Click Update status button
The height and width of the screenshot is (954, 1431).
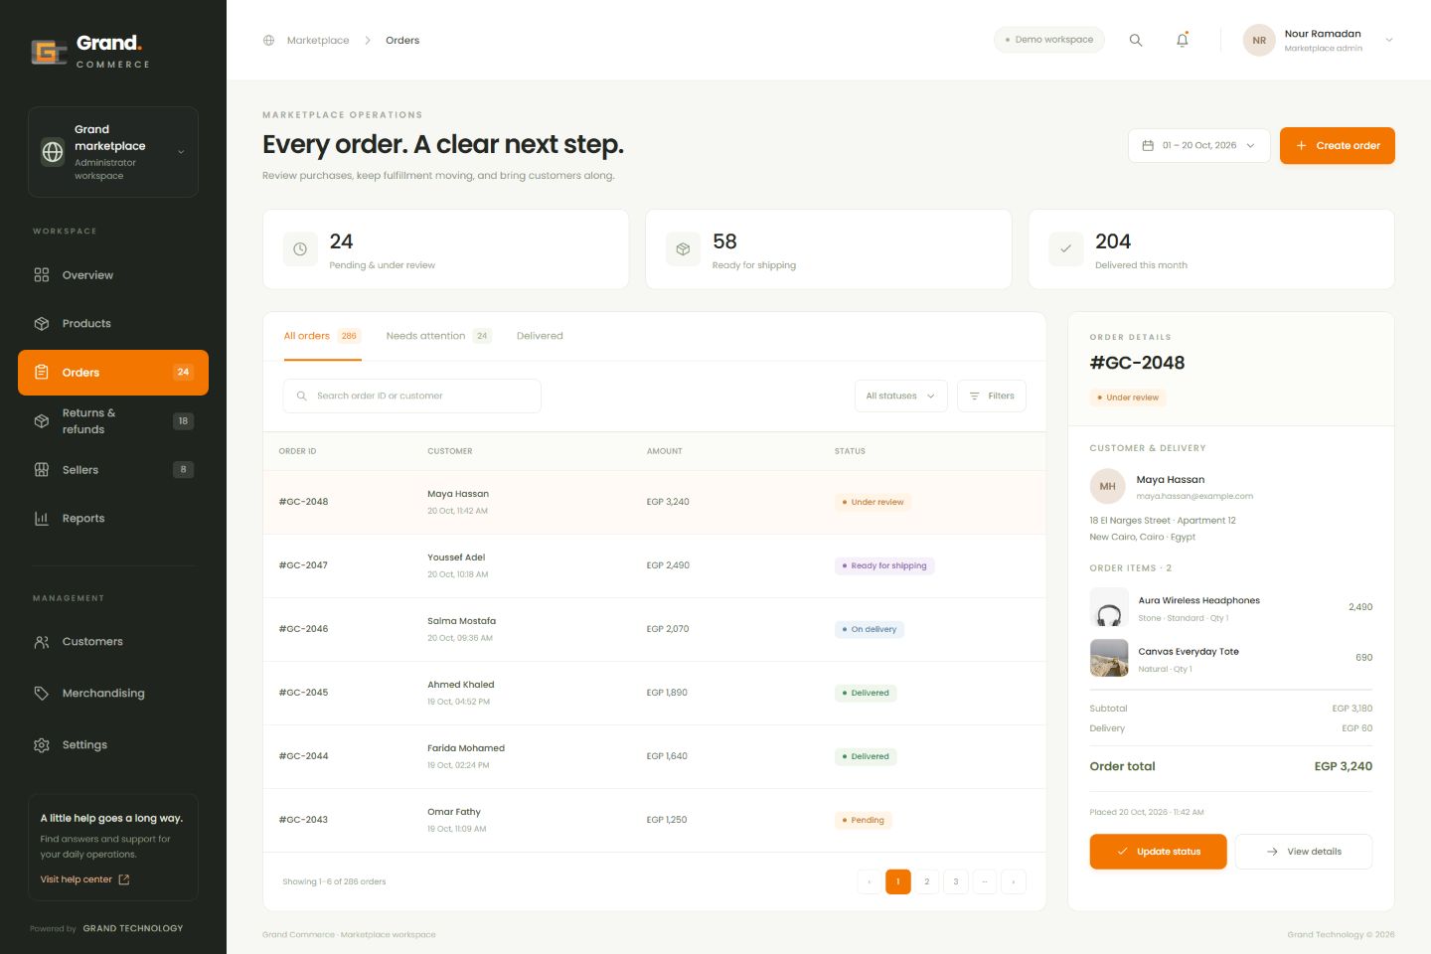tap(1158, 852)
